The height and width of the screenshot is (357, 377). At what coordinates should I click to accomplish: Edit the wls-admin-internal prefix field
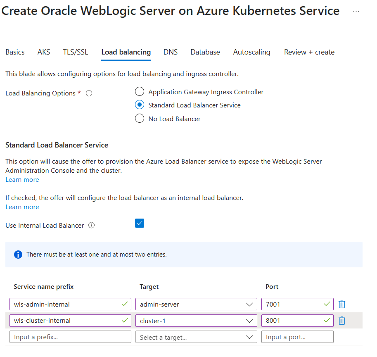(71, 304)
